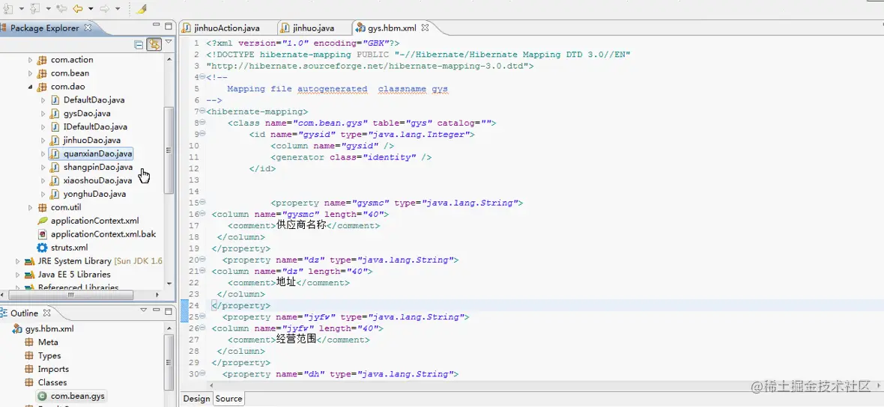The width and height of the screenshot is (884, 407).
Task: Open the Package Explorer view menu triangle
Action: pos(168,42)
